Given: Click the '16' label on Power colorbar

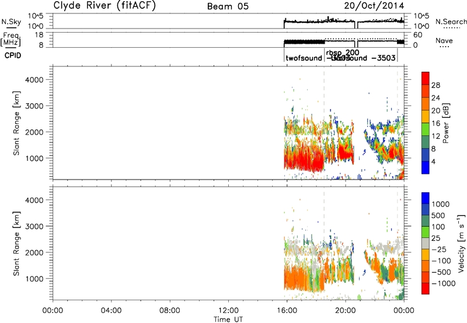Looking at the screenshot, I should coord(435,124).
